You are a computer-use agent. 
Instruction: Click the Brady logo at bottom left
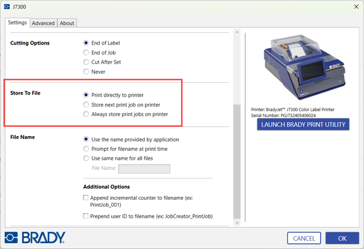tap(35, 237)
